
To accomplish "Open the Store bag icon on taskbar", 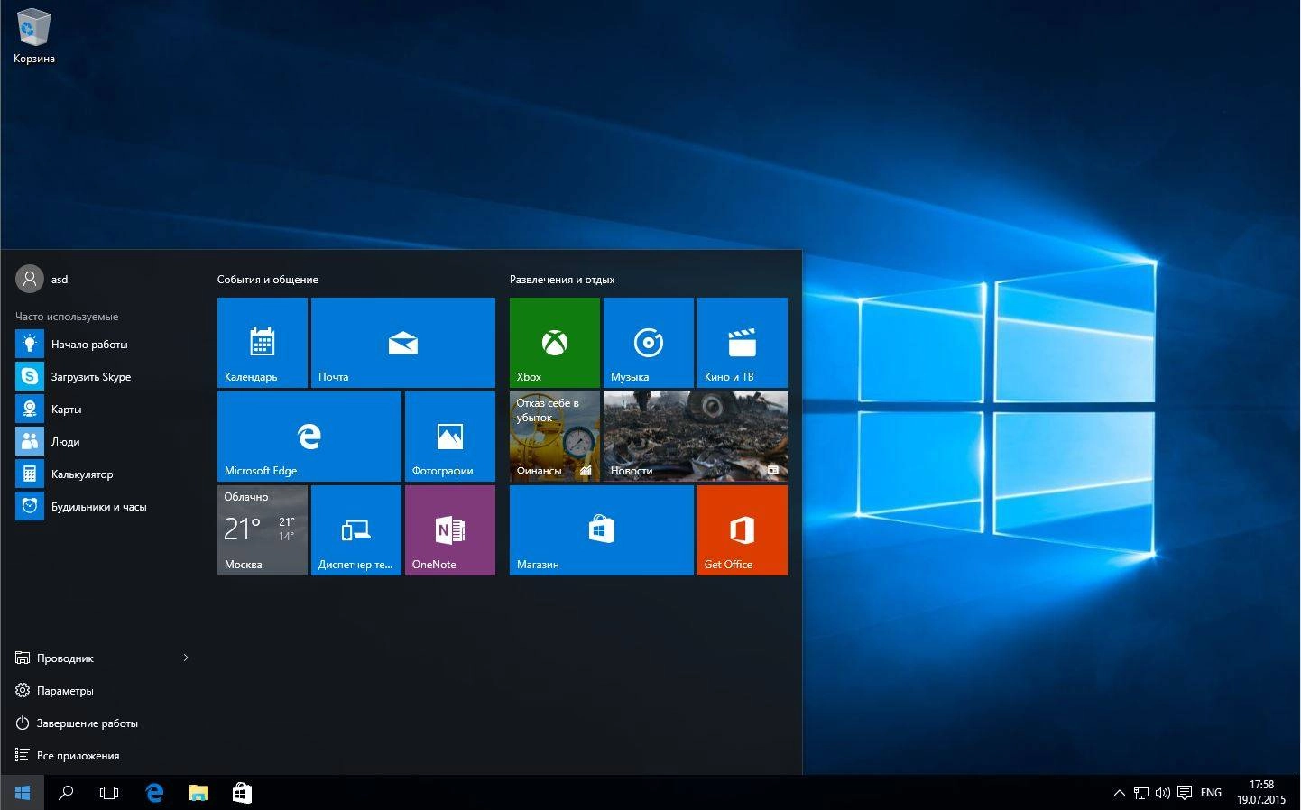I will 242,793.
